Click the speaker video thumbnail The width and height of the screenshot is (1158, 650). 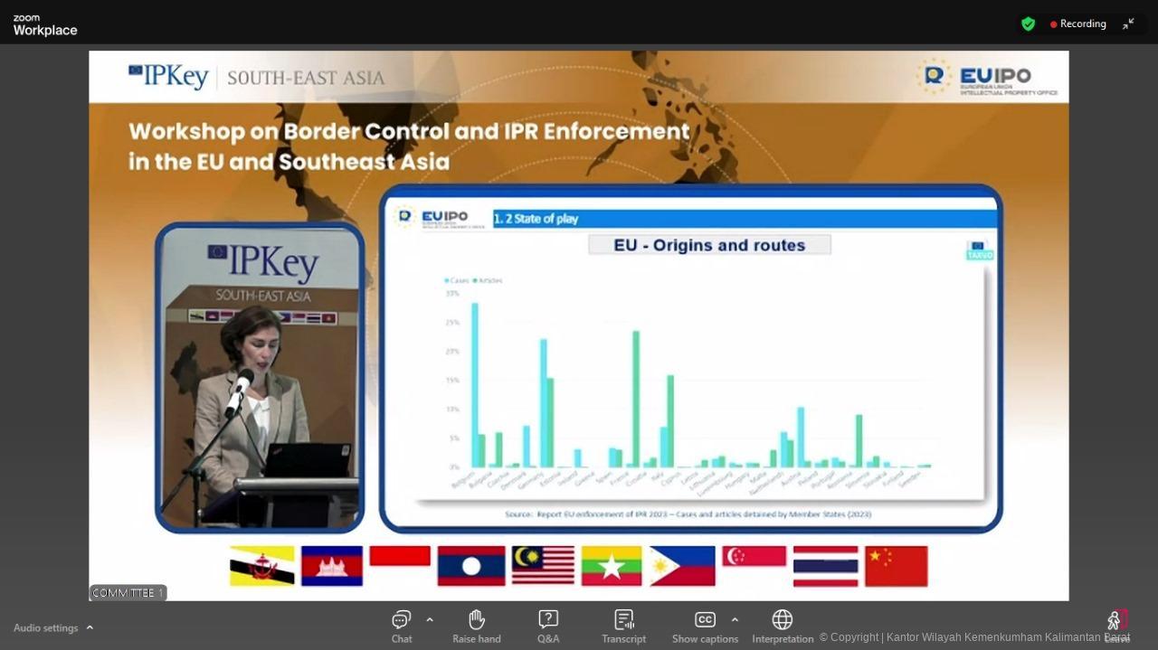pyautogui.click(x=260, y=377)
